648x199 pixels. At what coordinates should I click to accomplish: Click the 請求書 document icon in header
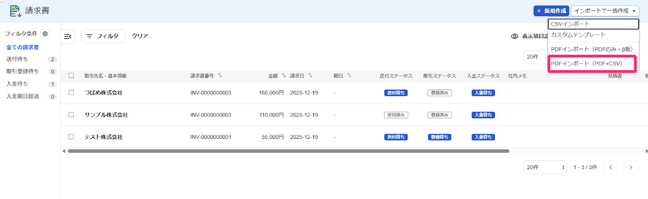click(x=15, y=11)
